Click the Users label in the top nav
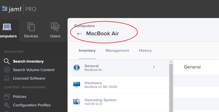 point(55,36)
